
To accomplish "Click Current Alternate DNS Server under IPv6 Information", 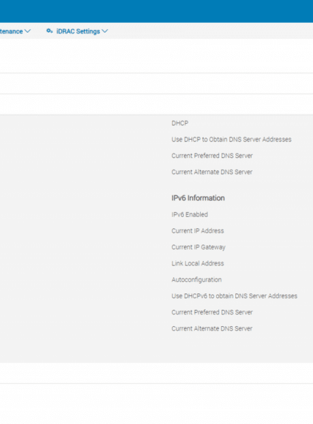I will (212, 329).
